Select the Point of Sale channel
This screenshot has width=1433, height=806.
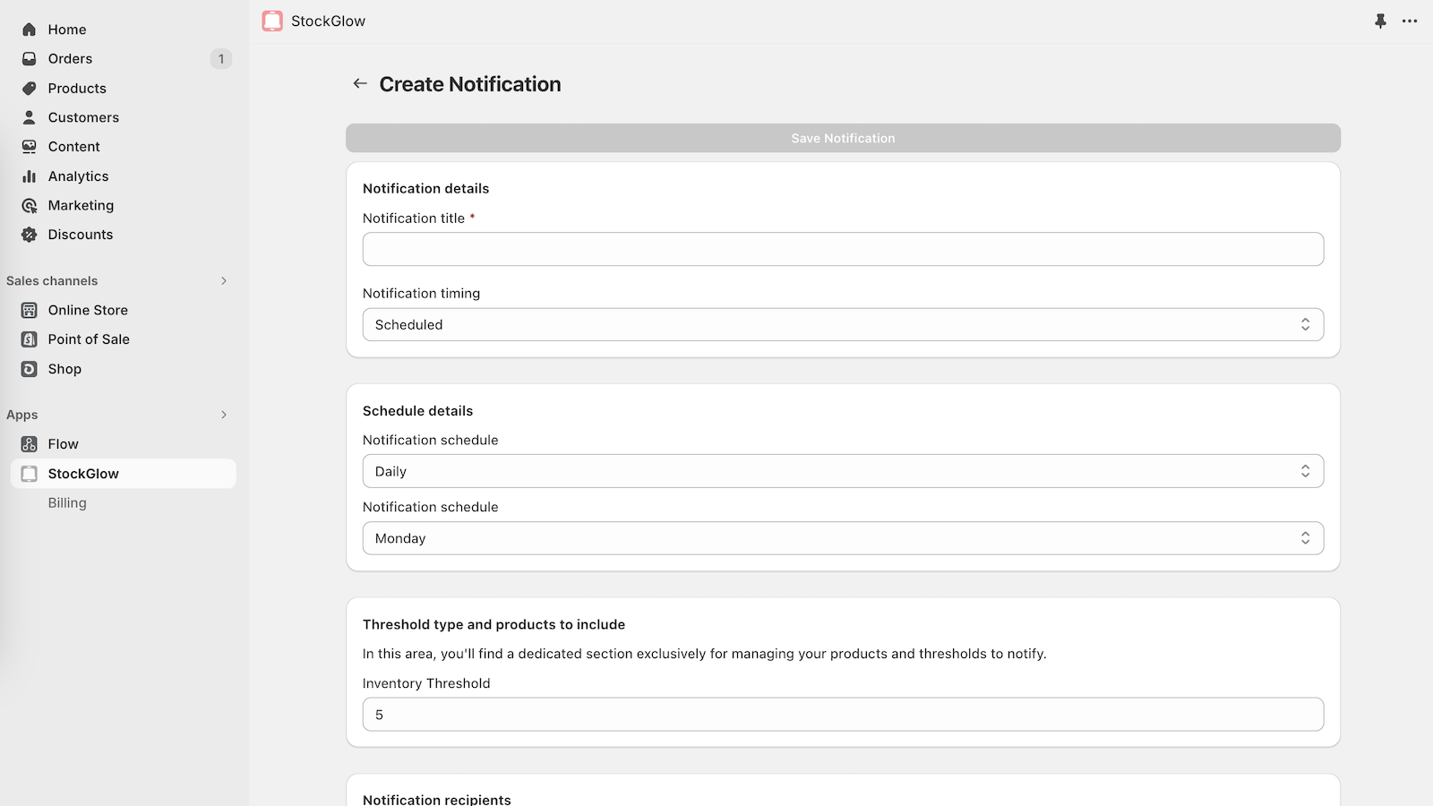[89, 339]
